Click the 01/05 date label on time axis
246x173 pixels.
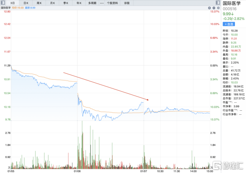11,171
